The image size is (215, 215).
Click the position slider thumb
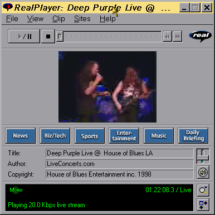[x=60, y=36]
